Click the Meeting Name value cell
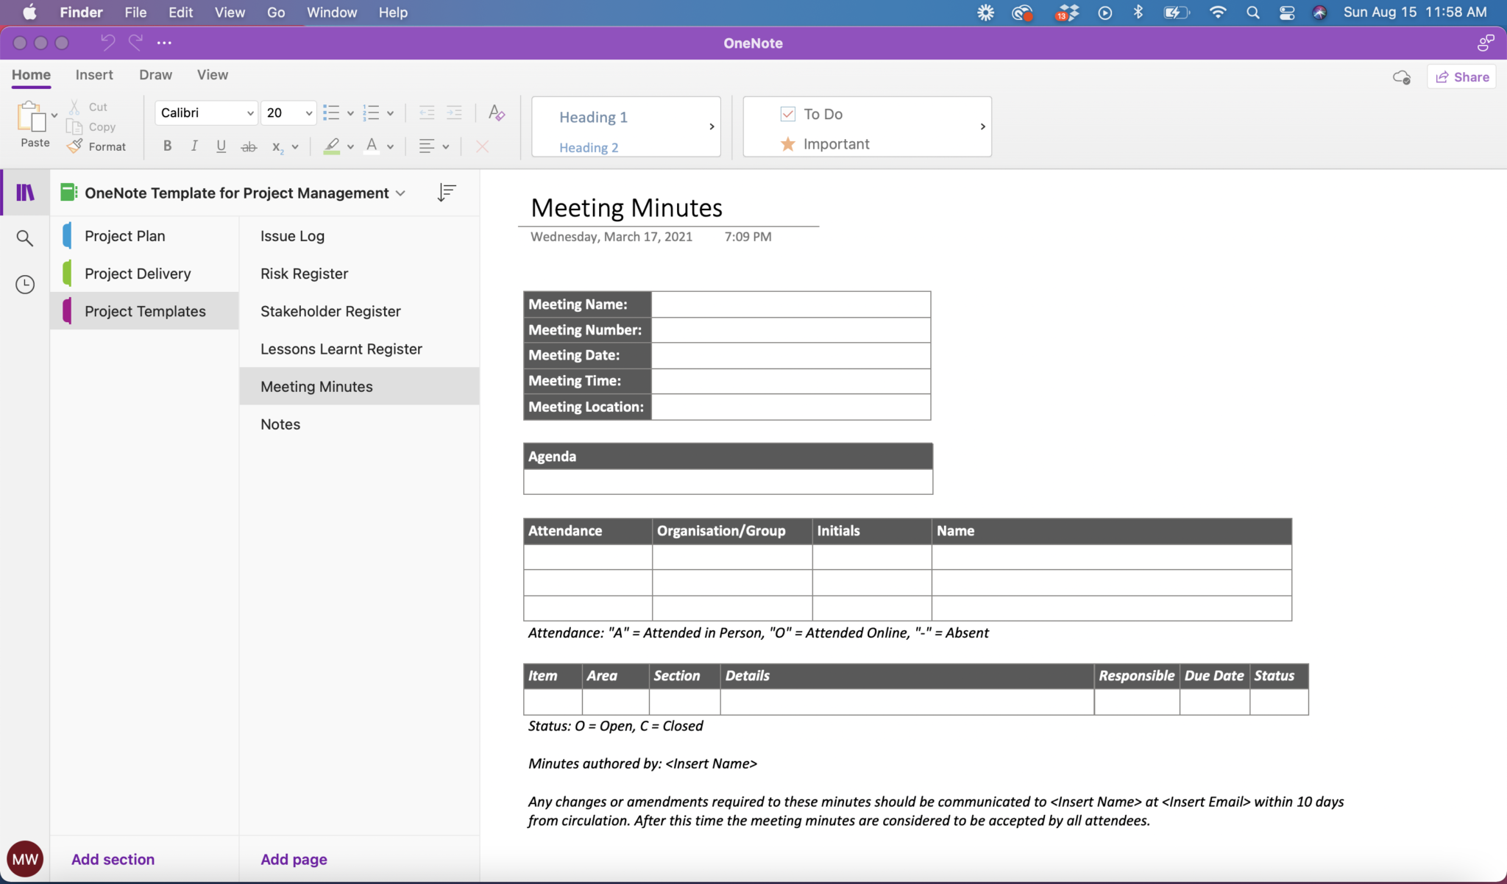Viewport: 1507px width, 884px height. (x=791, y=304)
